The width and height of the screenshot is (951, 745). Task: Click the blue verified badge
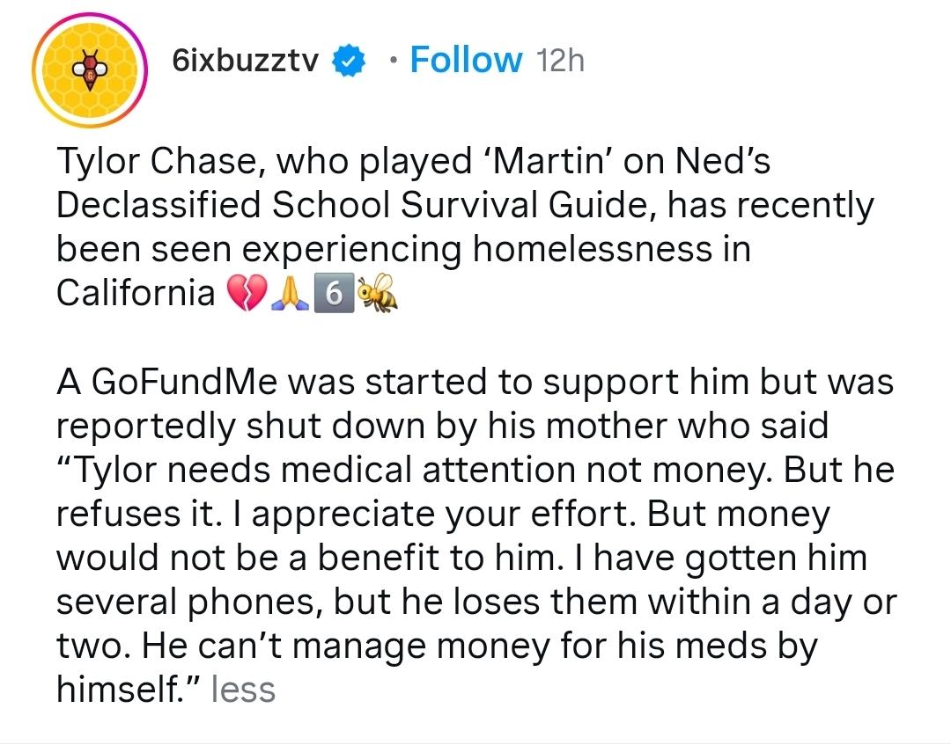350,61
